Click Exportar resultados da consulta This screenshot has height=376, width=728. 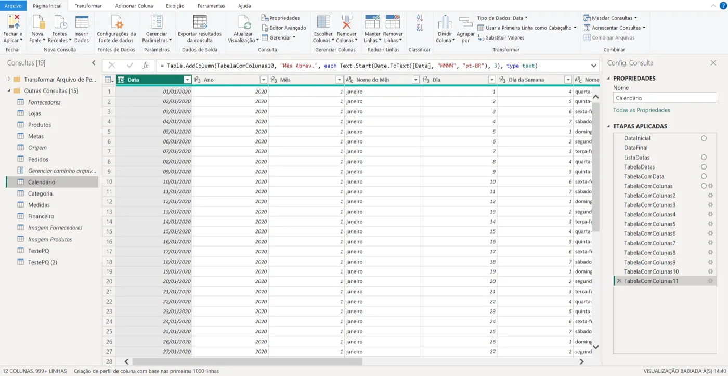[x=200, y=29]
